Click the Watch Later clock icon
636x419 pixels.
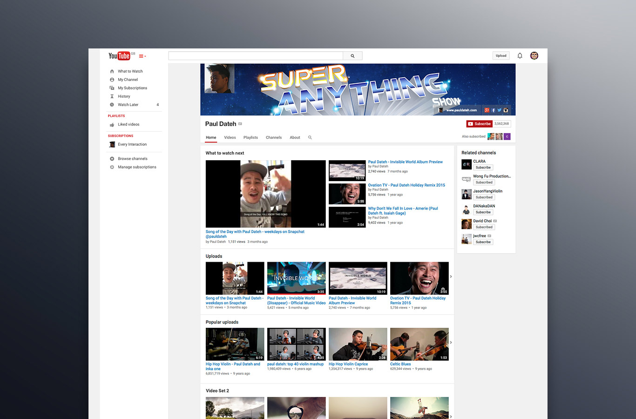(x=112, y=105)
